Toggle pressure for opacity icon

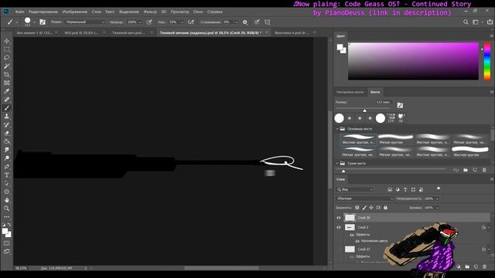pyautogui.click(x=149, y=22)
